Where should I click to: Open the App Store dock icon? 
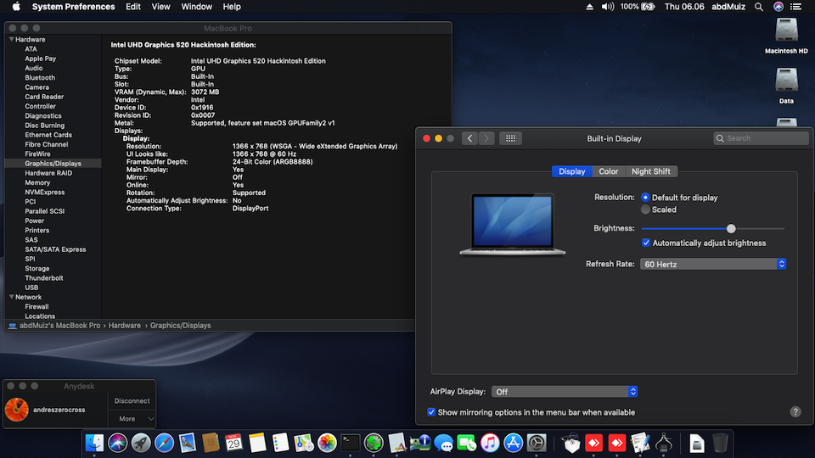tap(514, 442)
